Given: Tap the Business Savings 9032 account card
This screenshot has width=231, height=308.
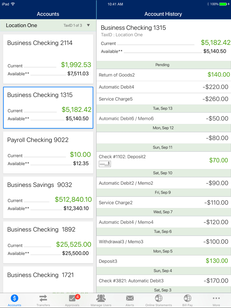Looking at the screenshot, I should tap(48, 197).
